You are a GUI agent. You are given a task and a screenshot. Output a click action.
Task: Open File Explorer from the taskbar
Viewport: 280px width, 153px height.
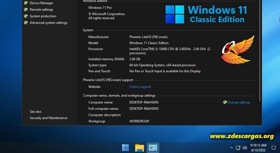[140, 148]
